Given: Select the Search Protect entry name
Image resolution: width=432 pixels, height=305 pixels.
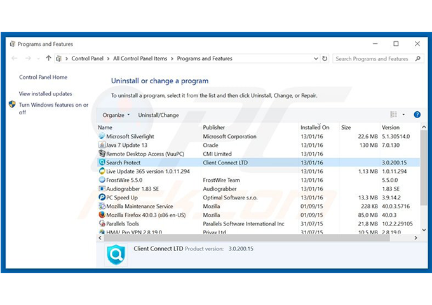Looking at the screenshot, I should (123, 163).
